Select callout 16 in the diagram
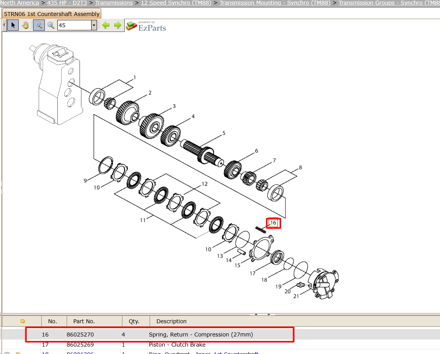The height and width of the screenshot is (354, 440). [273, 223]
